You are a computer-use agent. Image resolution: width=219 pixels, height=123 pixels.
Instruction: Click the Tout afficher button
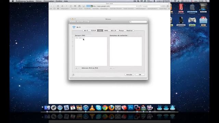point(83,22)
